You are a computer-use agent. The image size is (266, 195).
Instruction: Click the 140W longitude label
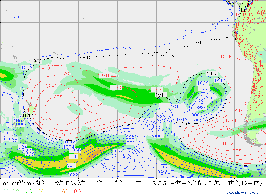[x=118, y=181]
